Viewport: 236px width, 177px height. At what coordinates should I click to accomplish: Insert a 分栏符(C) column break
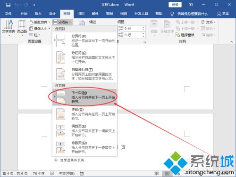tap(85, 57)
